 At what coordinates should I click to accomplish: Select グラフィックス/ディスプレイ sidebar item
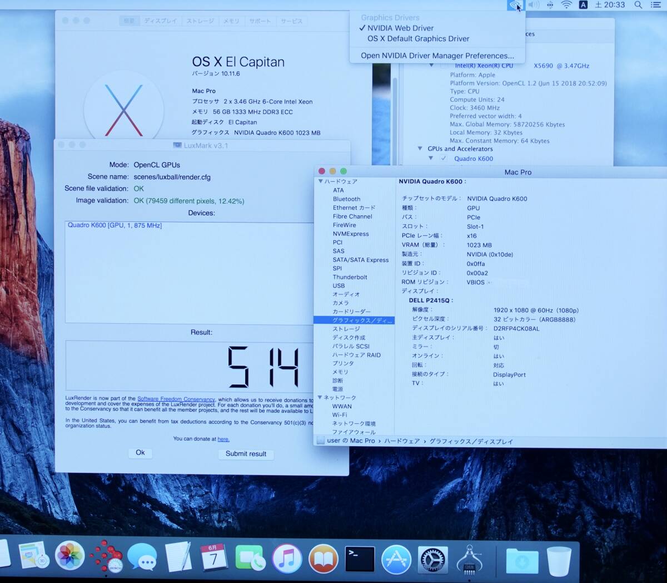[354, 320]
